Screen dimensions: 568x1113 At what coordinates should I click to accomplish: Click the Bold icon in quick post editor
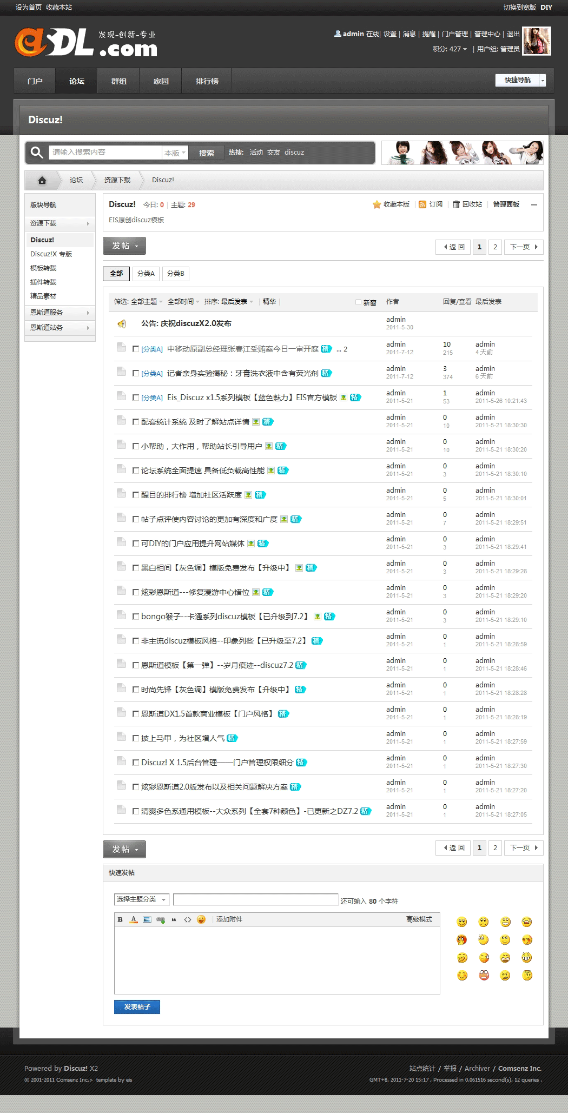(x=120, y=919)
